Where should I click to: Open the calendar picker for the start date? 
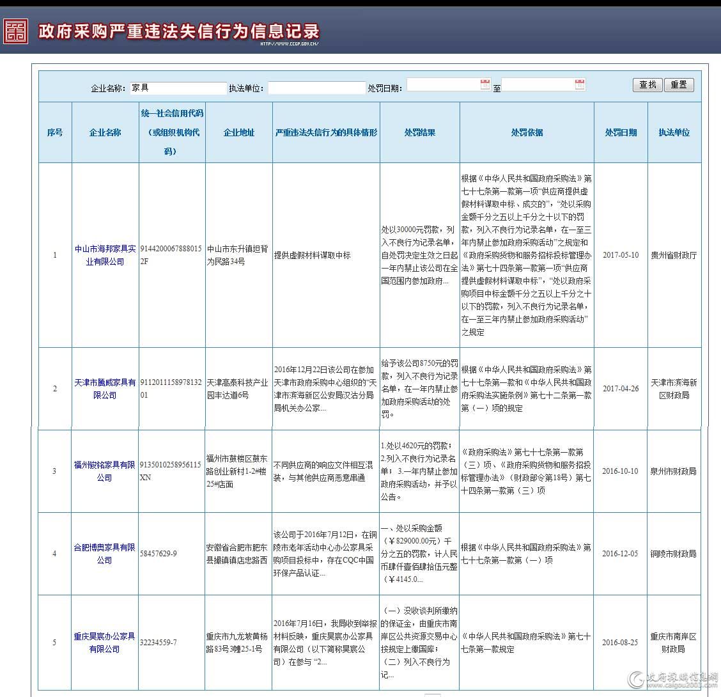point(485,84)
